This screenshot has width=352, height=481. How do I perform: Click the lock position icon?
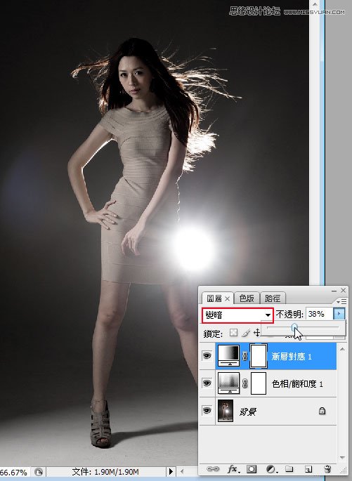click(257, 333)
